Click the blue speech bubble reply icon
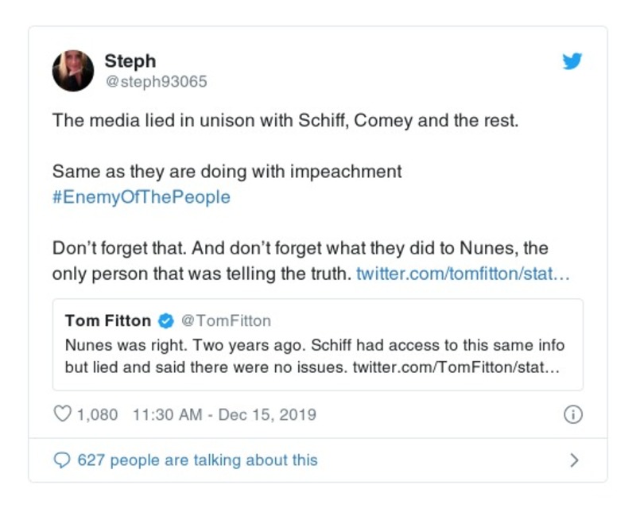This screenshot has width=636, height=520. (x=61, y=460)
